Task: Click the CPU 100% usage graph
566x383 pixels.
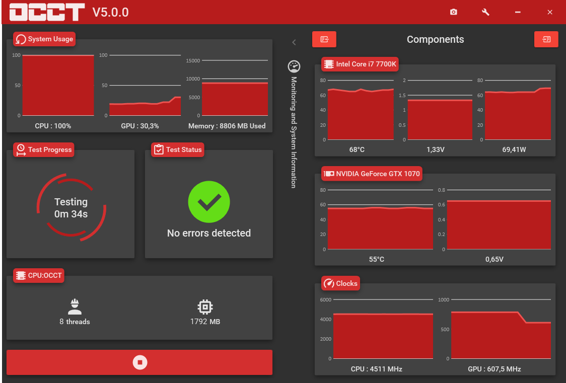Action: click(58, 86)
